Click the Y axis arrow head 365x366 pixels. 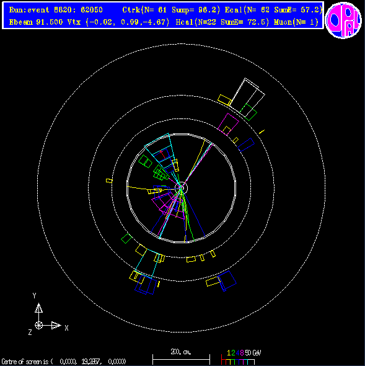point(38,308)
